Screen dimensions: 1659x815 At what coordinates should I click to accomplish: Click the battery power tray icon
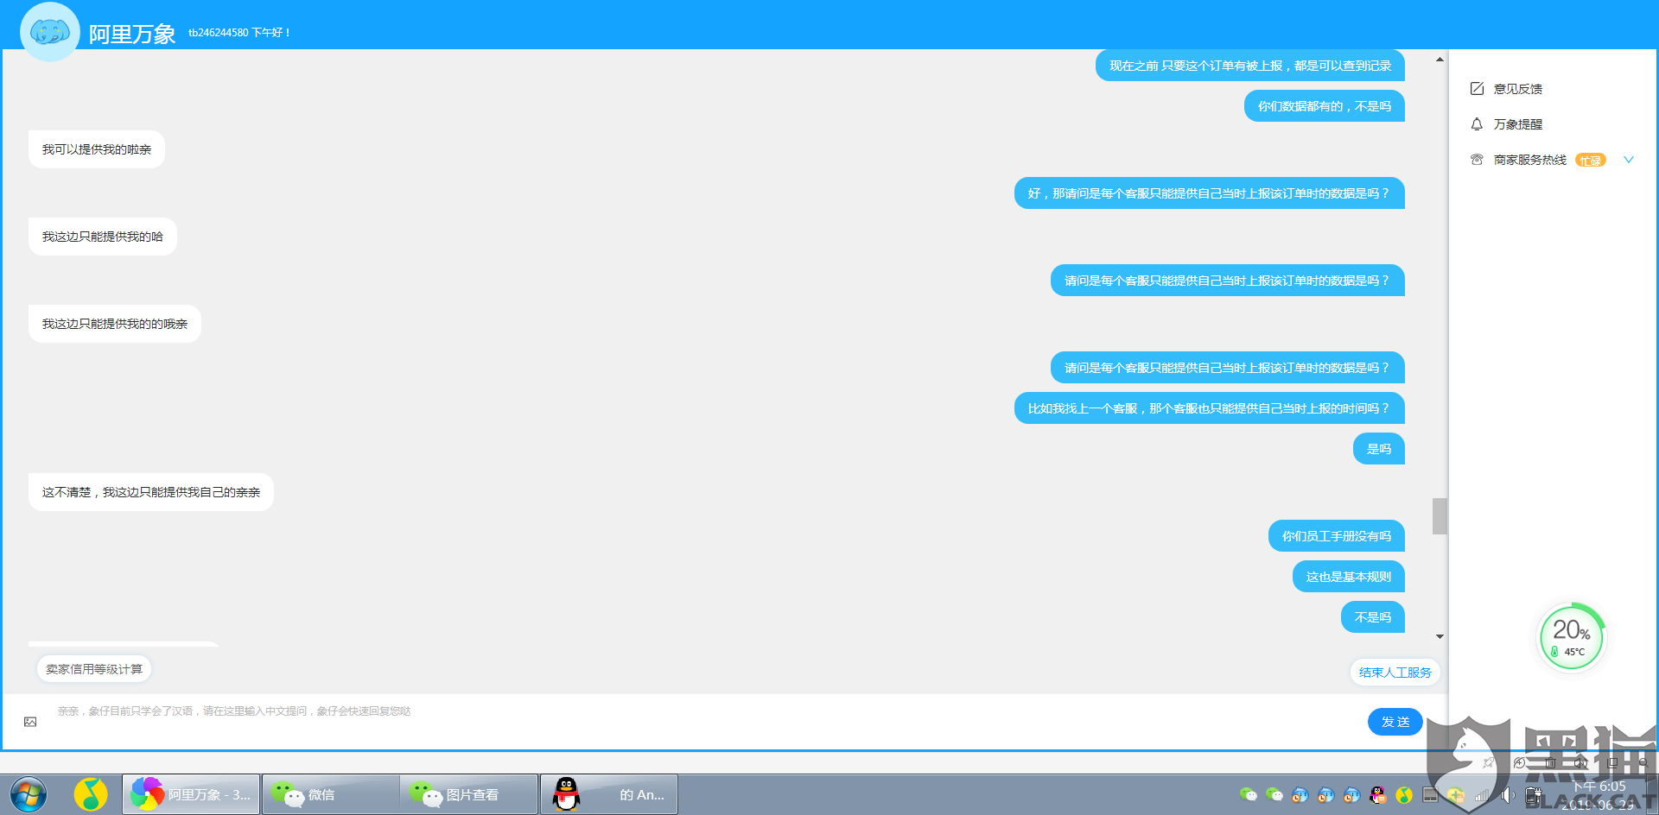1534,795
